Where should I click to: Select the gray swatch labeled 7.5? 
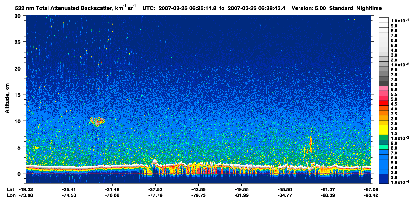pos(384,74)
